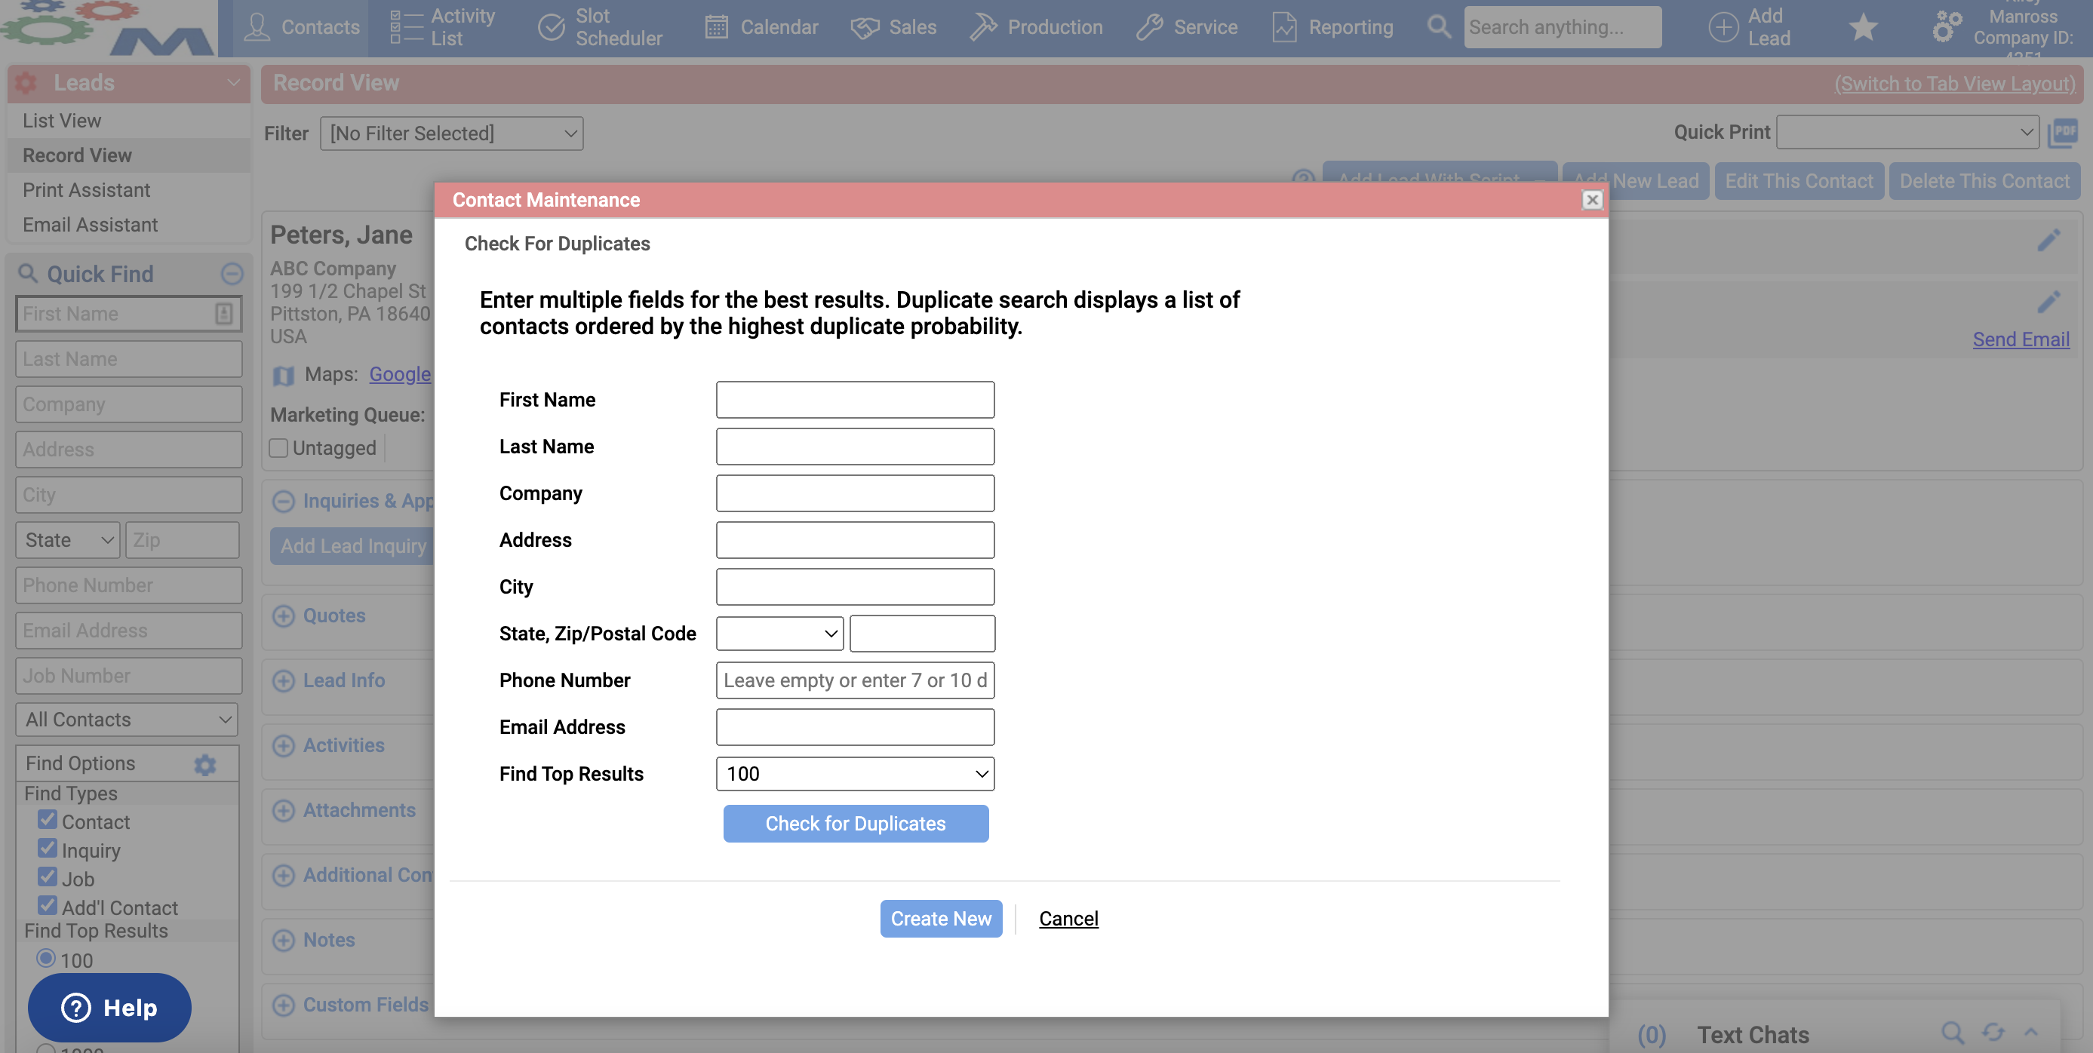Image resolution: width=2093 pixels, height=1053 pixels.
Task: Click the Sales handshake icon
Action: (x=865, y=27)
